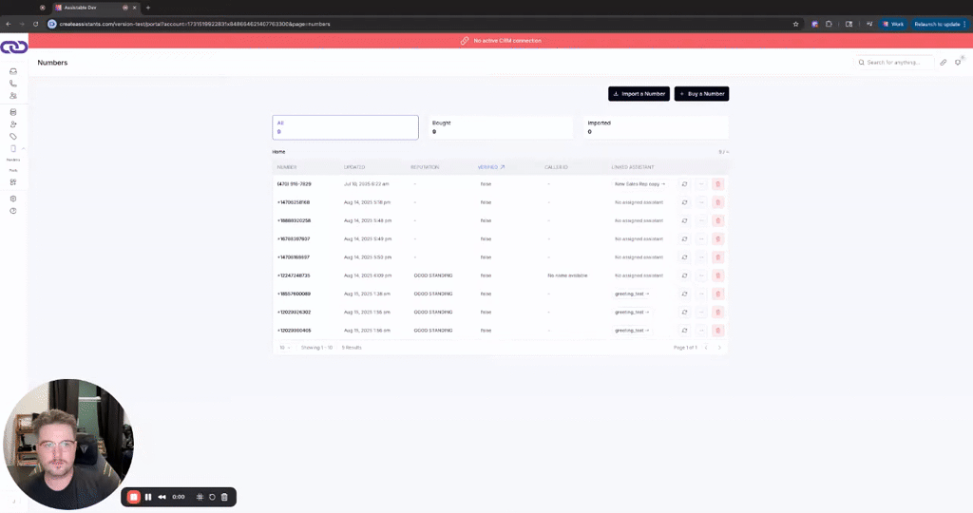Delete the +18557600089 number
Image resolution: width=973 pixels, height=513 pixels.
click(x=718, y=294)
